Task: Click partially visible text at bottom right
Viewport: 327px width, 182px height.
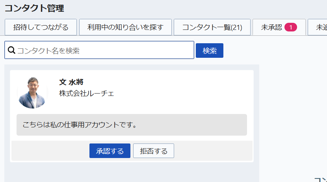Action: [x=321, y=179]
